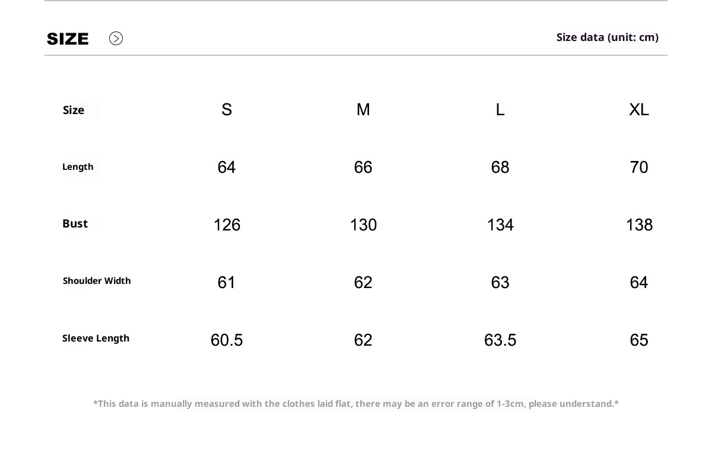Viewport: 712px width, 452px height.
Task: Click the 63.5 sleeve length value
Action: (x=500, y=340)
